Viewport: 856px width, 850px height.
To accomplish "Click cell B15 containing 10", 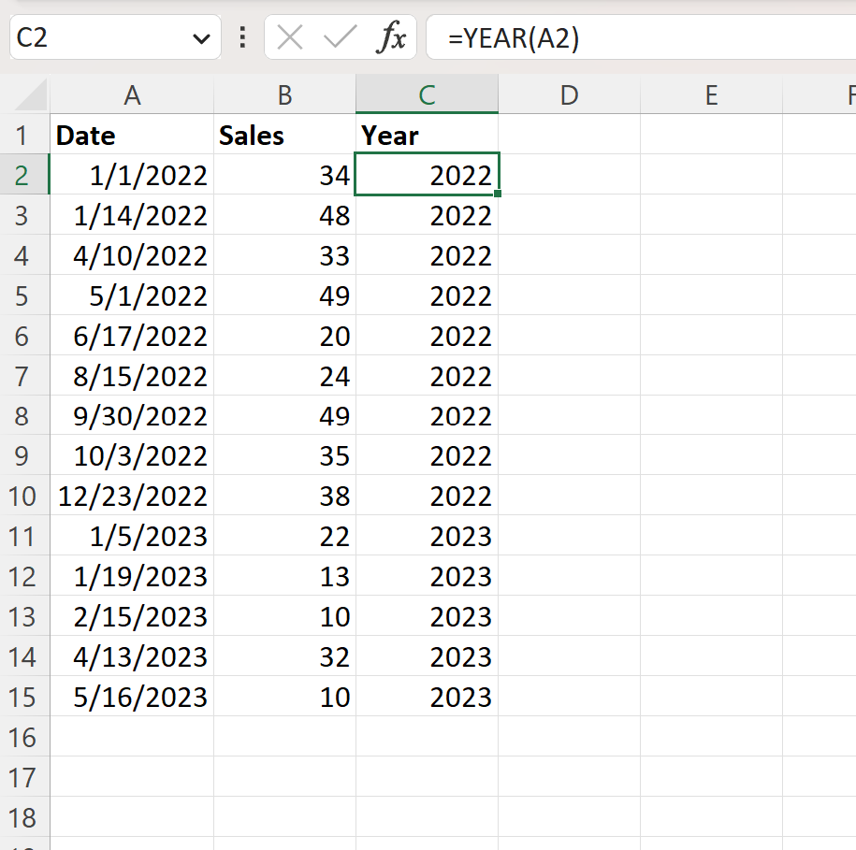I will (x=284, y=697).
